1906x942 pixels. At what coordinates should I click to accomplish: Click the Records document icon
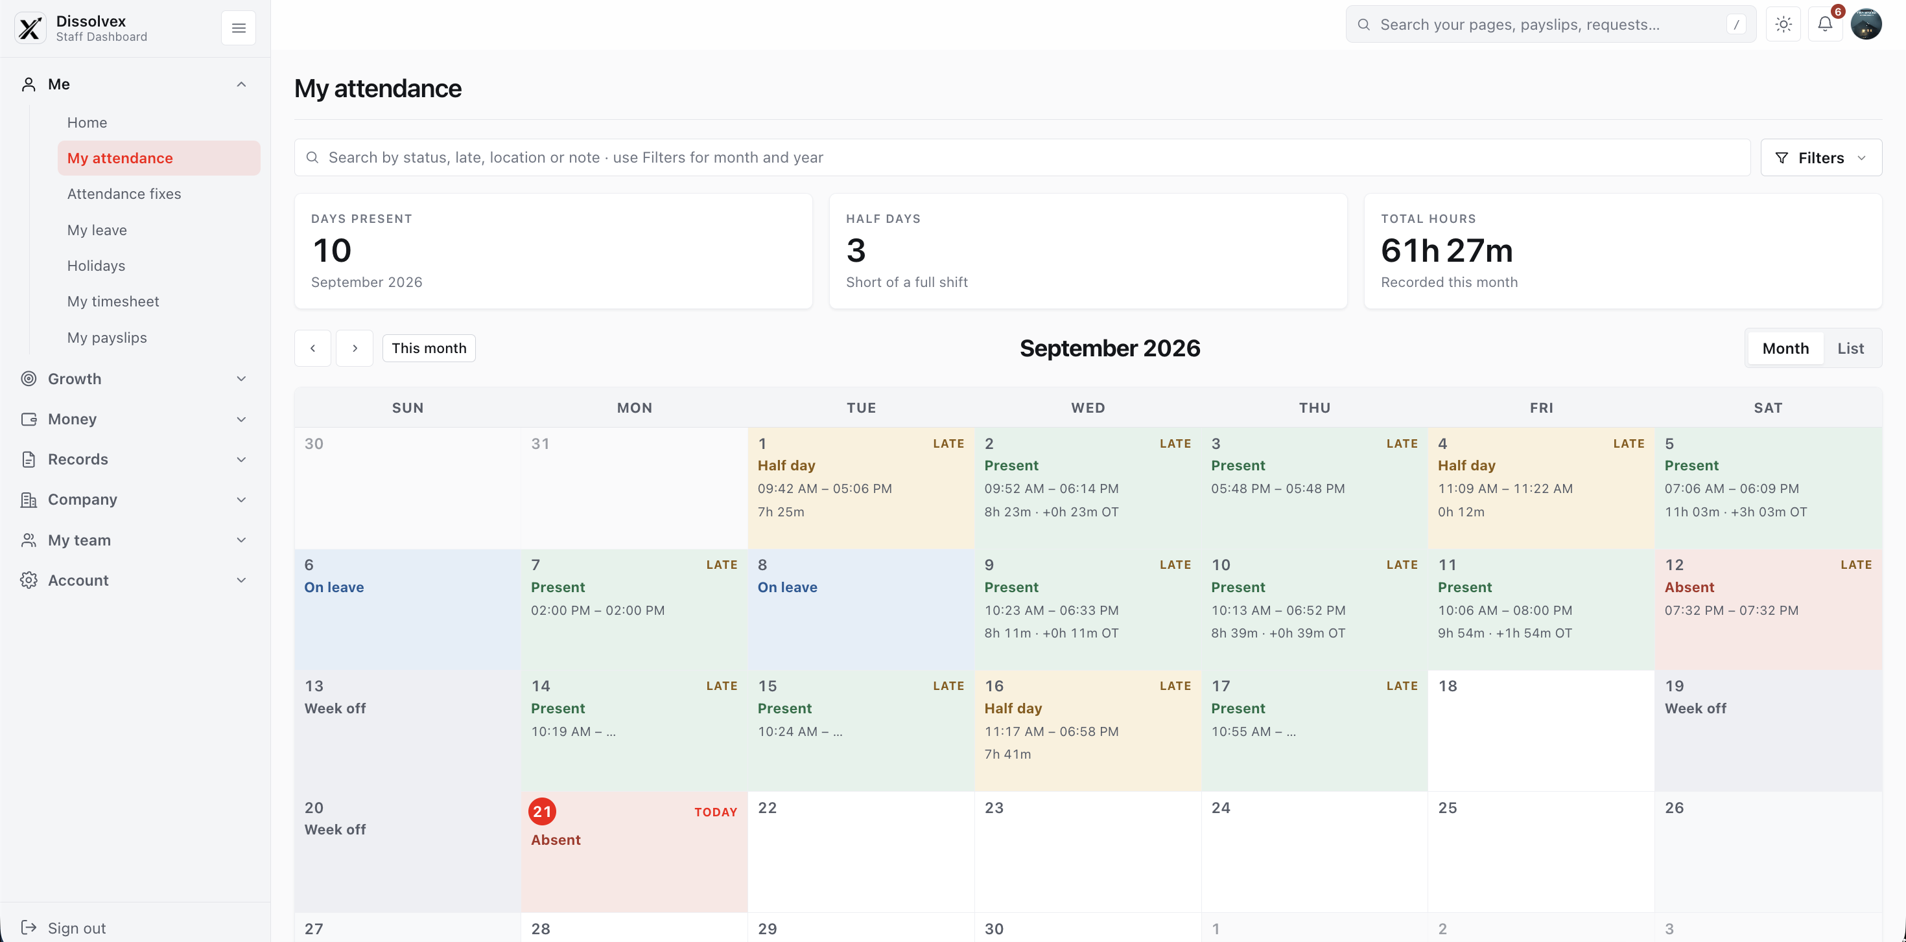pyautogui.click(x=29, y=459)
